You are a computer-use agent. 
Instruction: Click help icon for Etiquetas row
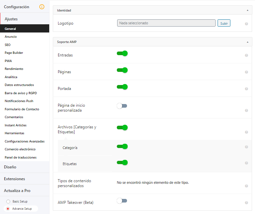246,163
